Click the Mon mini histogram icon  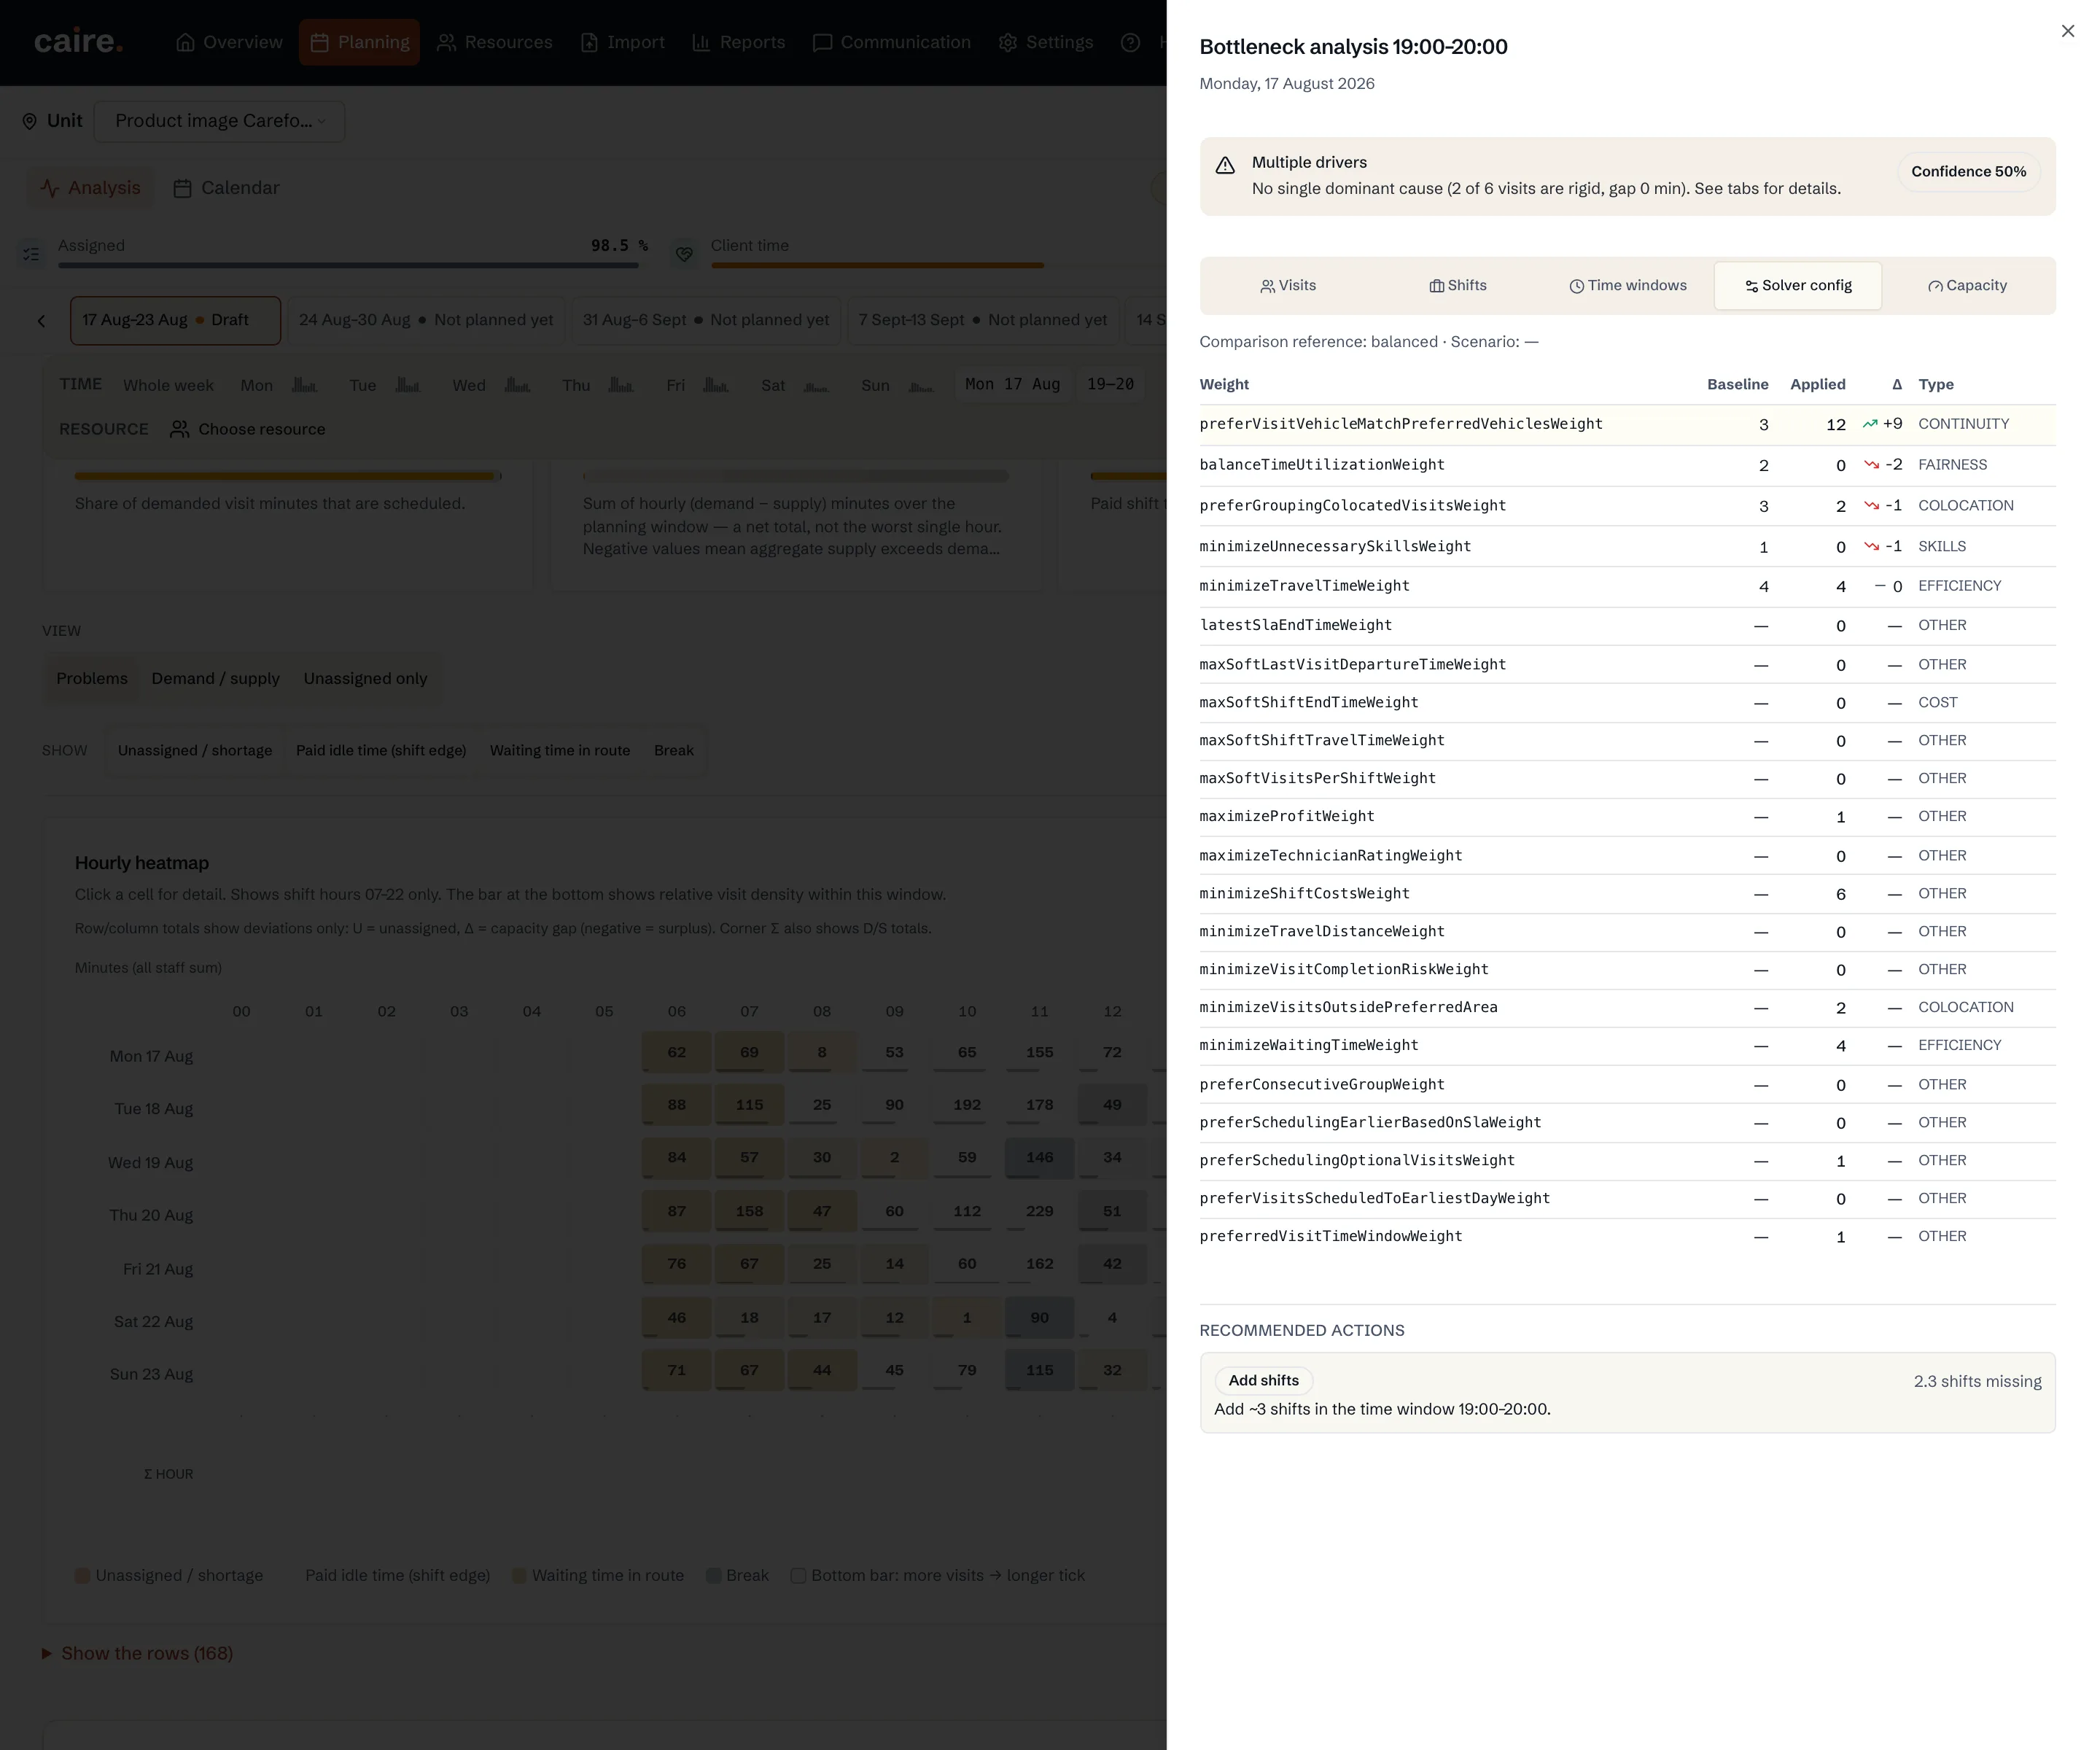304,385
